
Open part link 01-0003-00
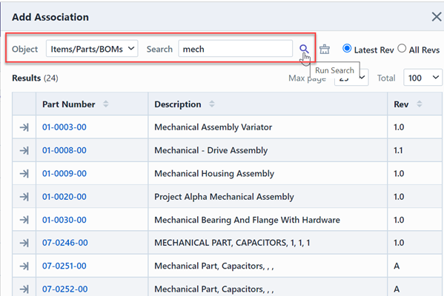[x=64, y=127]
